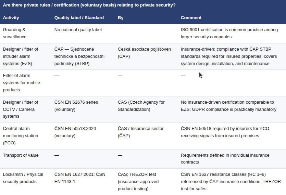This screenshot has width=286, height=195.
Task: Click the "ČSN EN 50518:2020 (voluntary)" cell
Action: point(75,132)
